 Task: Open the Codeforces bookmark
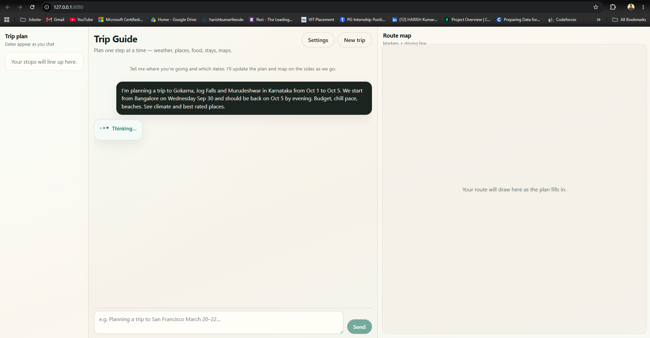563,20
